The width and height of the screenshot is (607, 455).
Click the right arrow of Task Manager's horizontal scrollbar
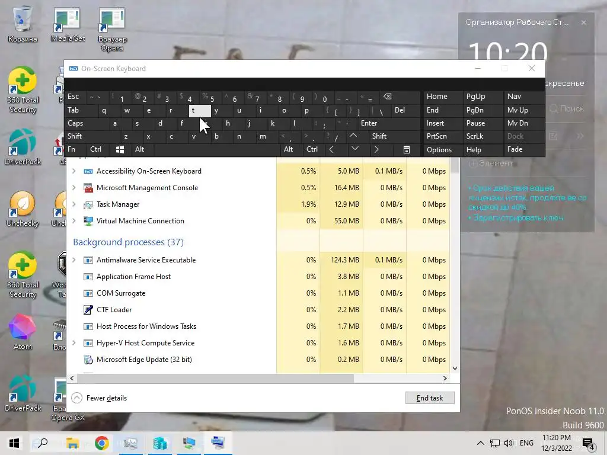(445, 378)
